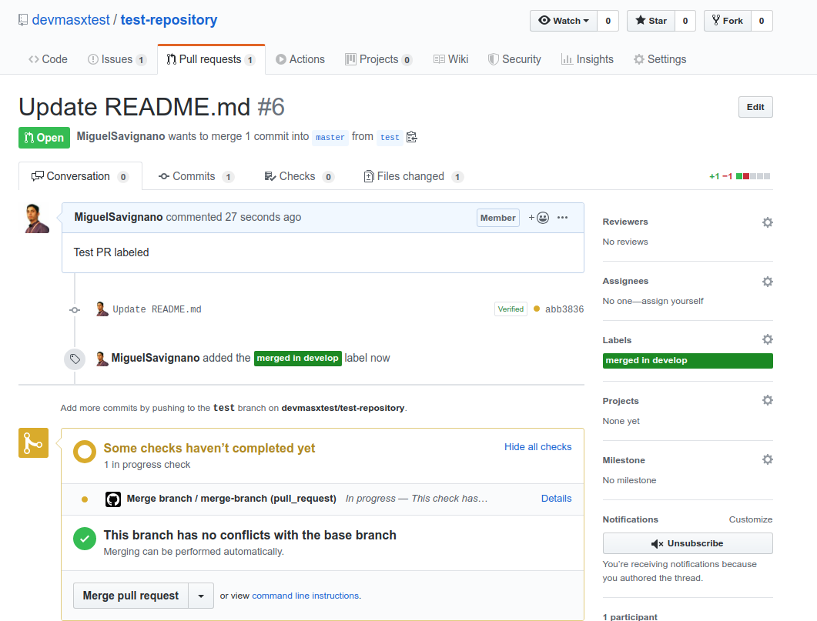This screenshot has width=817, height=621.
Task: Click Customize notifications
Action: pyautogui.click(x=750, y=519)
